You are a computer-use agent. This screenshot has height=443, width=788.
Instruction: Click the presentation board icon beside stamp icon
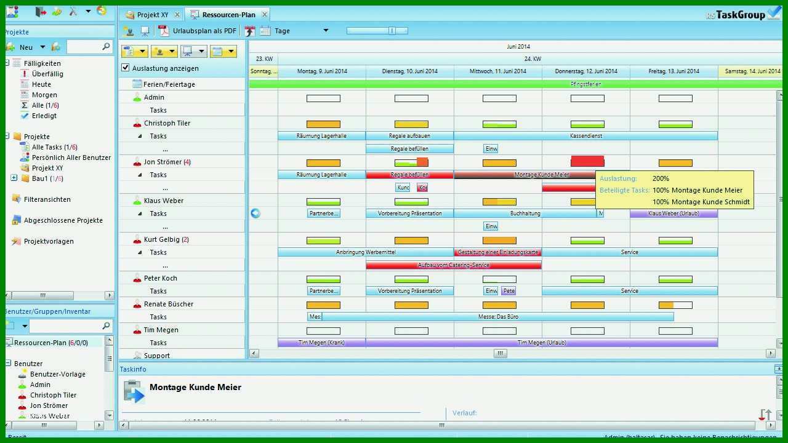pos(145,31)
